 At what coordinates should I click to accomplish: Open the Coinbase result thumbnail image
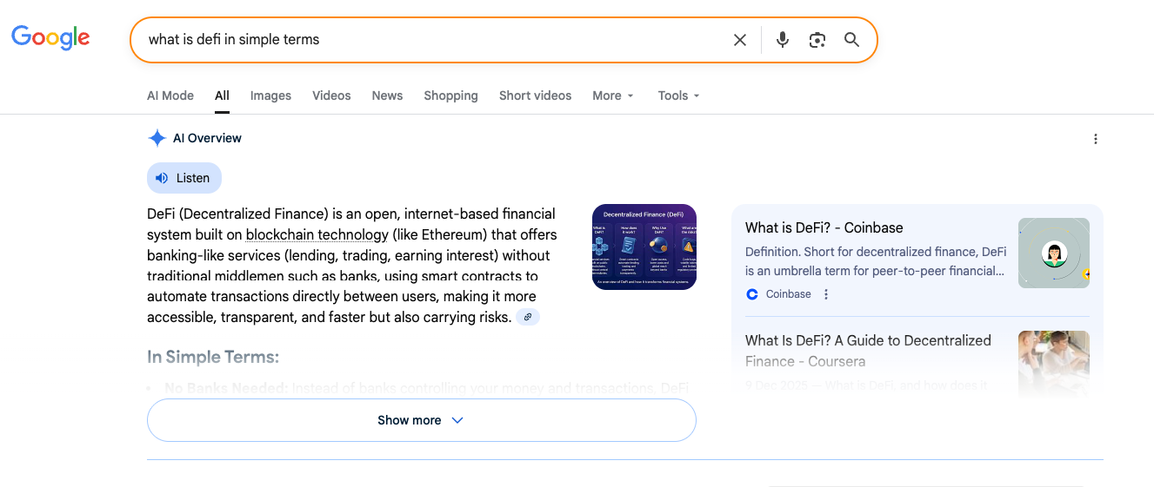click(x=1054, y=253)
